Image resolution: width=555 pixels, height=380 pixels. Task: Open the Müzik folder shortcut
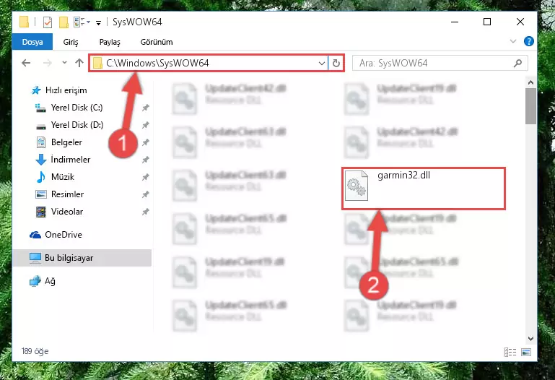(63, 177)
